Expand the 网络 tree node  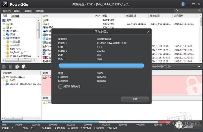tap(4, 35)
